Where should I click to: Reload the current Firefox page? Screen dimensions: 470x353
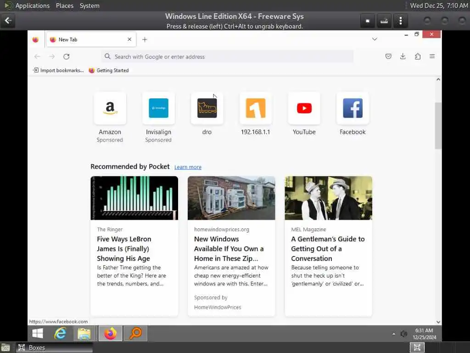click(x=66, y=57)
